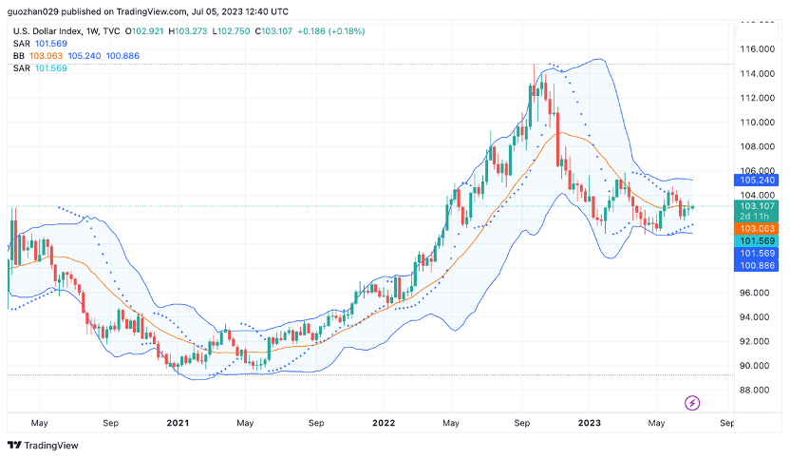This screenshot has height=458, width=790.
Task: Click the 105.240 upper band price tag
Action: pyautogui.click(x=756, y=181)
